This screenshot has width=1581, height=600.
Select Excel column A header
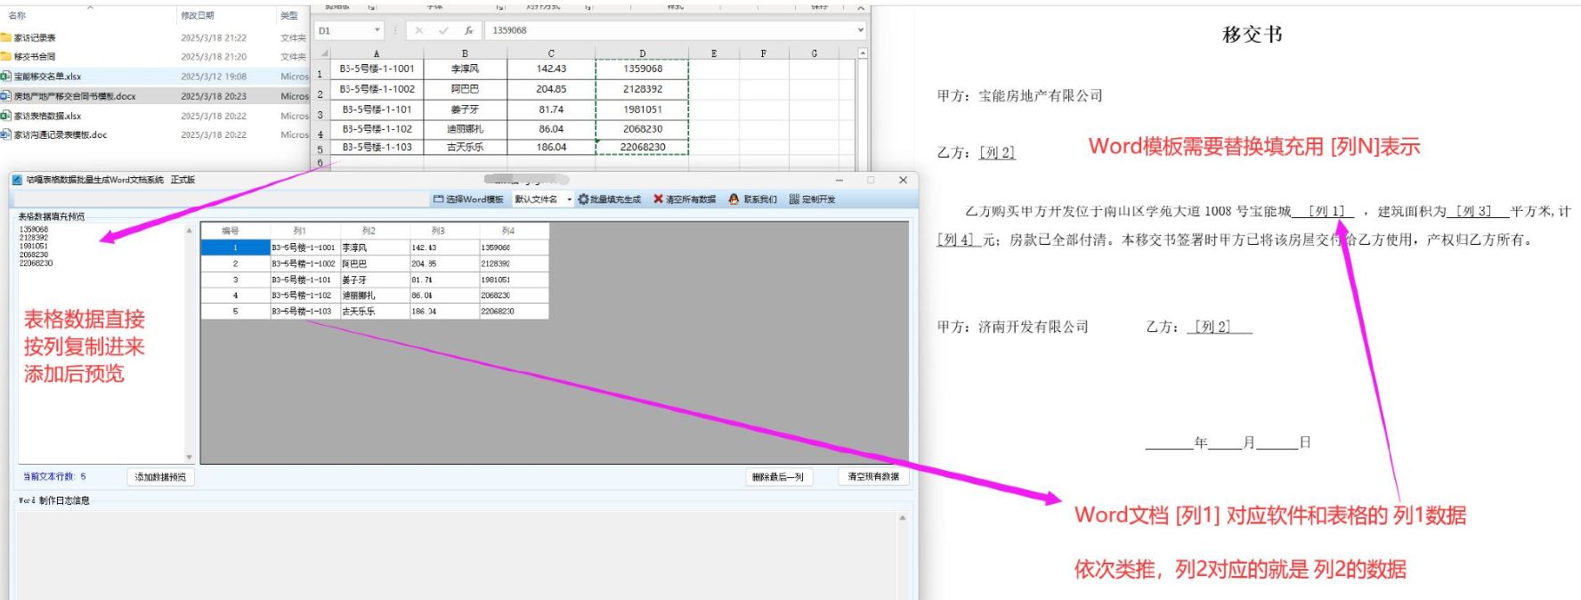pos(377,53)
